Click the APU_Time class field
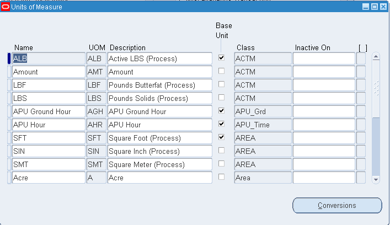390x225 pixels. pos(263,125)
